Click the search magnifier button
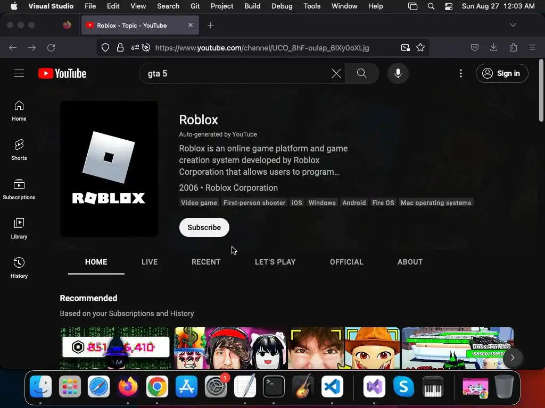The image size is (545, 408). [361, 73]
